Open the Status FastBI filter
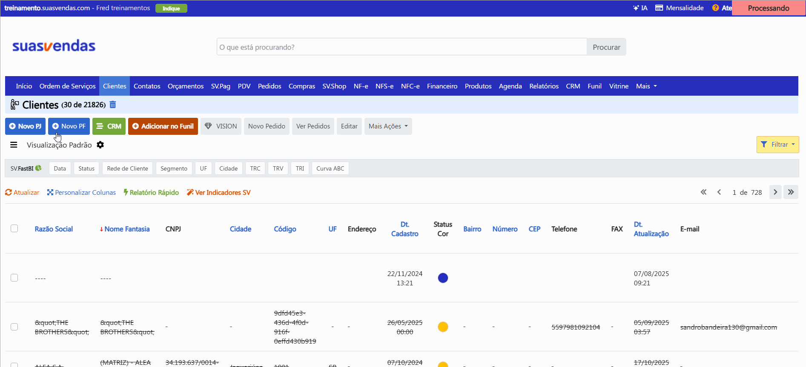 [86, 168]
